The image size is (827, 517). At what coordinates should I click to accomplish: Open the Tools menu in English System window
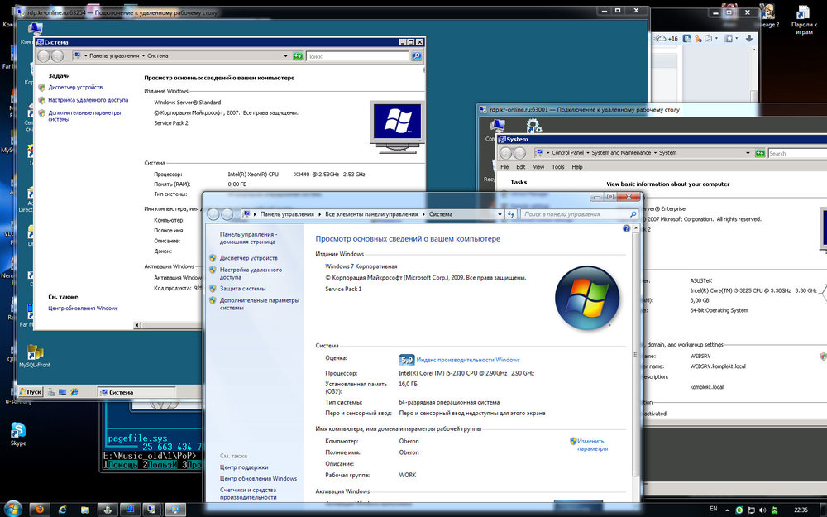coord(558,167)
